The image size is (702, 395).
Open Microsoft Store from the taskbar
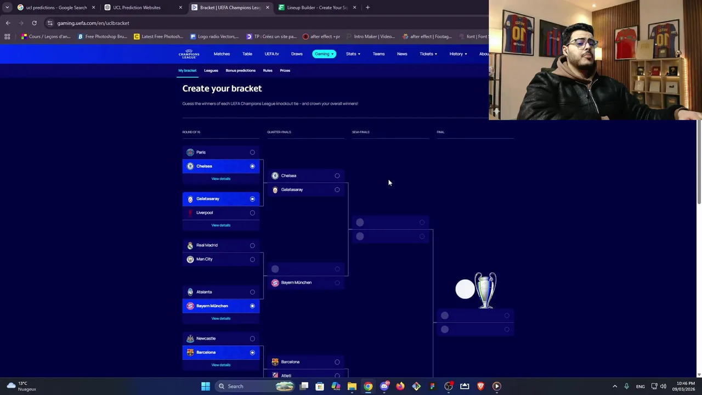point(320,386)
